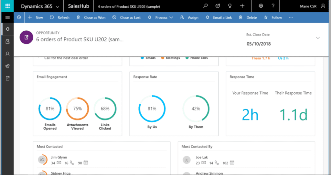The height and width of the screenshot is (175, 331).
Task: Open the task flow target icon
Action: [218, 6]
